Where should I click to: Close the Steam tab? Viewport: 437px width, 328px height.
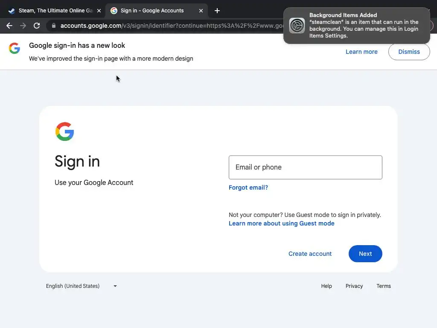click(99, 11)
